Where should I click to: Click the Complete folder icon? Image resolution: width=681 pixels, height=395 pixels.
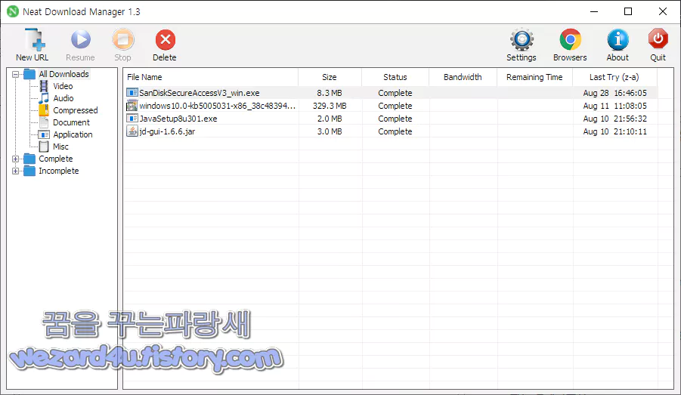pos(29,159)
